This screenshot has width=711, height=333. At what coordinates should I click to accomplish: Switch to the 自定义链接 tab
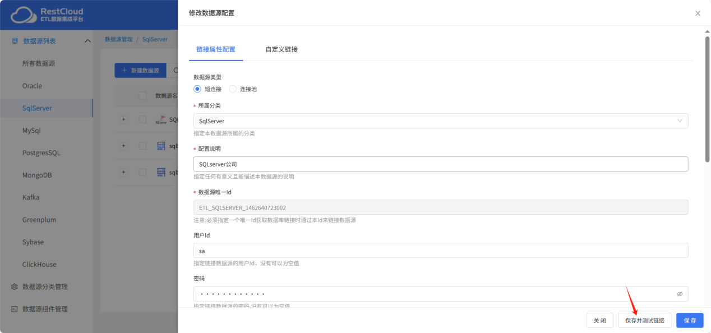tap(281, 49)
